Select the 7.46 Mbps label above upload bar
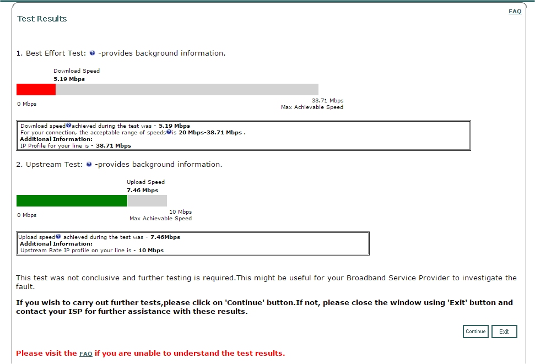 [142, 191]
